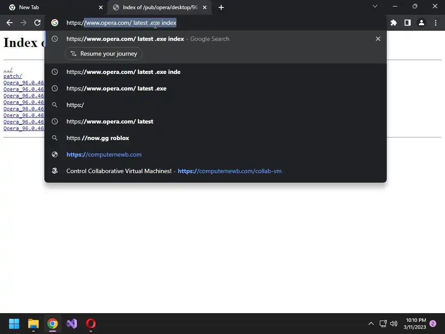Select the 'https //now.gg roblox' suggestion
445x334 pixels.
click(x=216, y=138)
